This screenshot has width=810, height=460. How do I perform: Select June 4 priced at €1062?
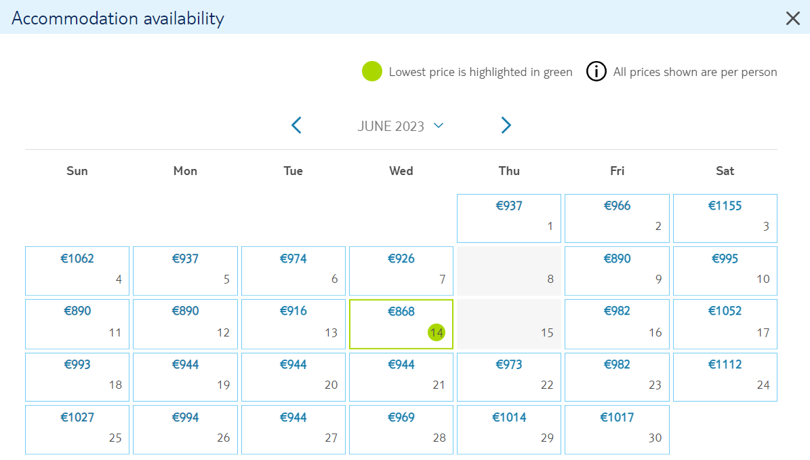pyautogui.click(x=77, y=271)
